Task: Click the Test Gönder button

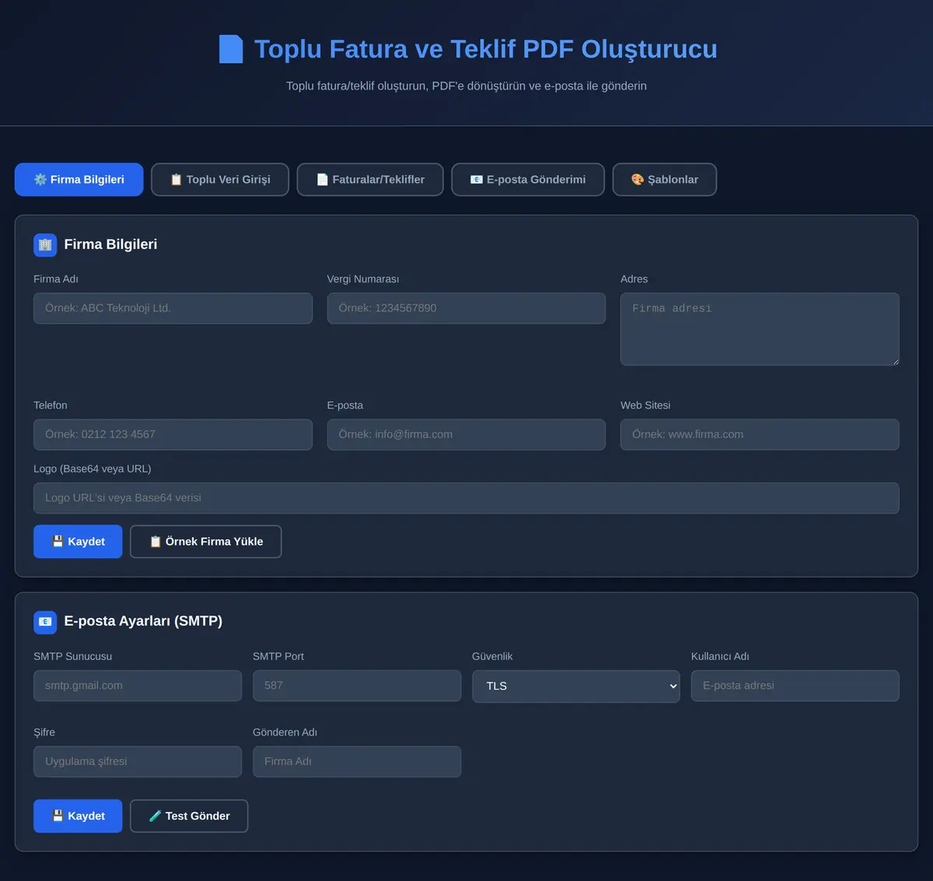Action: point(189,816)
